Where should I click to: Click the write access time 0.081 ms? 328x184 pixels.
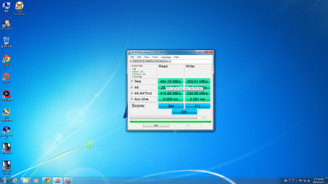197,99
